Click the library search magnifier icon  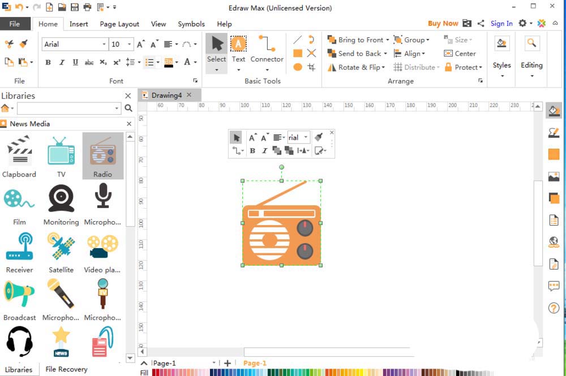tap(128, 108)
